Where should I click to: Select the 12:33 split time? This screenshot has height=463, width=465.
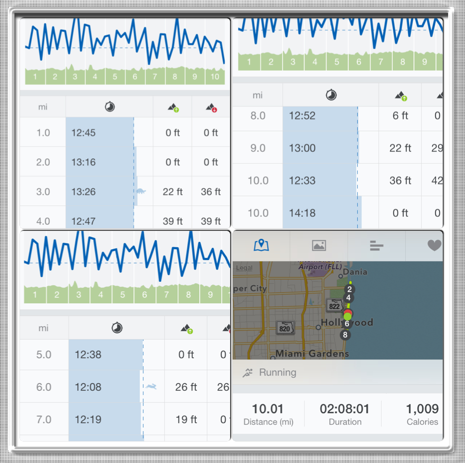302,180
